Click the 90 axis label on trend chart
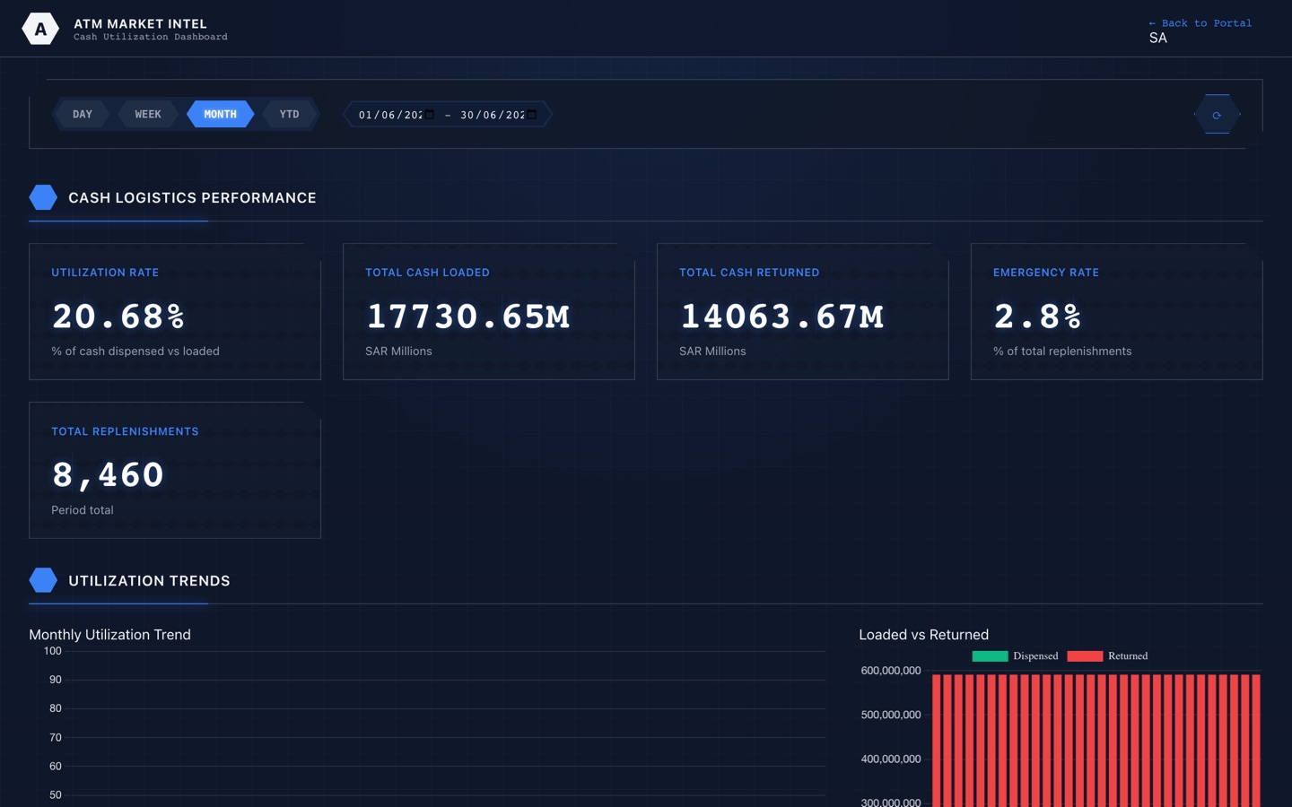Viewport: 1292px width, 807px height. click(x=56, y=680)
